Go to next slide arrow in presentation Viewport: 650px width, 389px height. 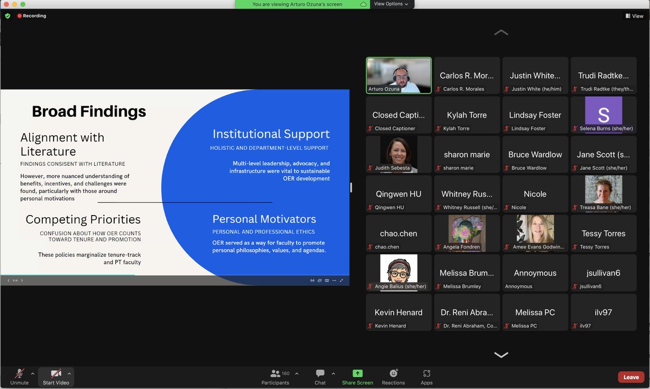tap(22, 281)
